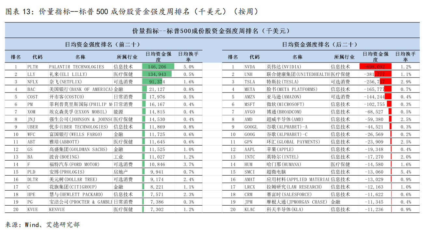The width and height of the screenshot is (424, 232).
Task: Click the AMD ticker cell
Action: pos(248,119)
